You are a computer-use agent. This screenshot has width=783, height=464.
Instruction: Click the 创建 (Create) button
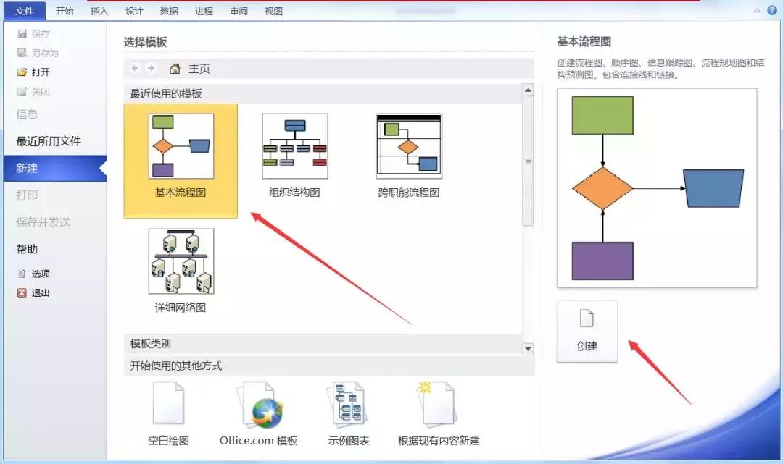point(587,331)
